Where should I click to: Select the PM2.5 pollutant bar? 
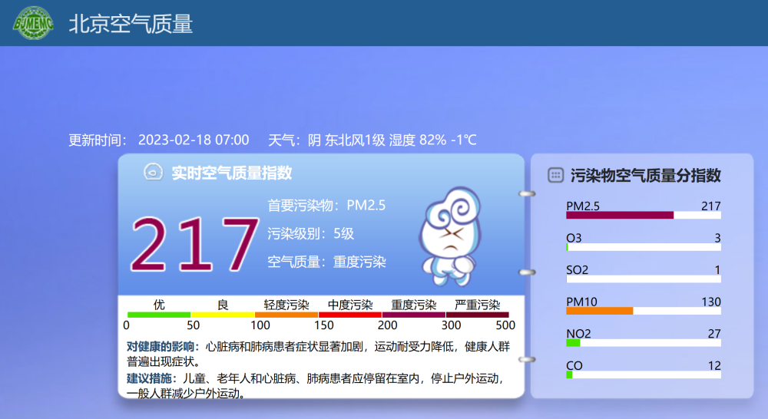pyautogui.click(x=620, y=215)
